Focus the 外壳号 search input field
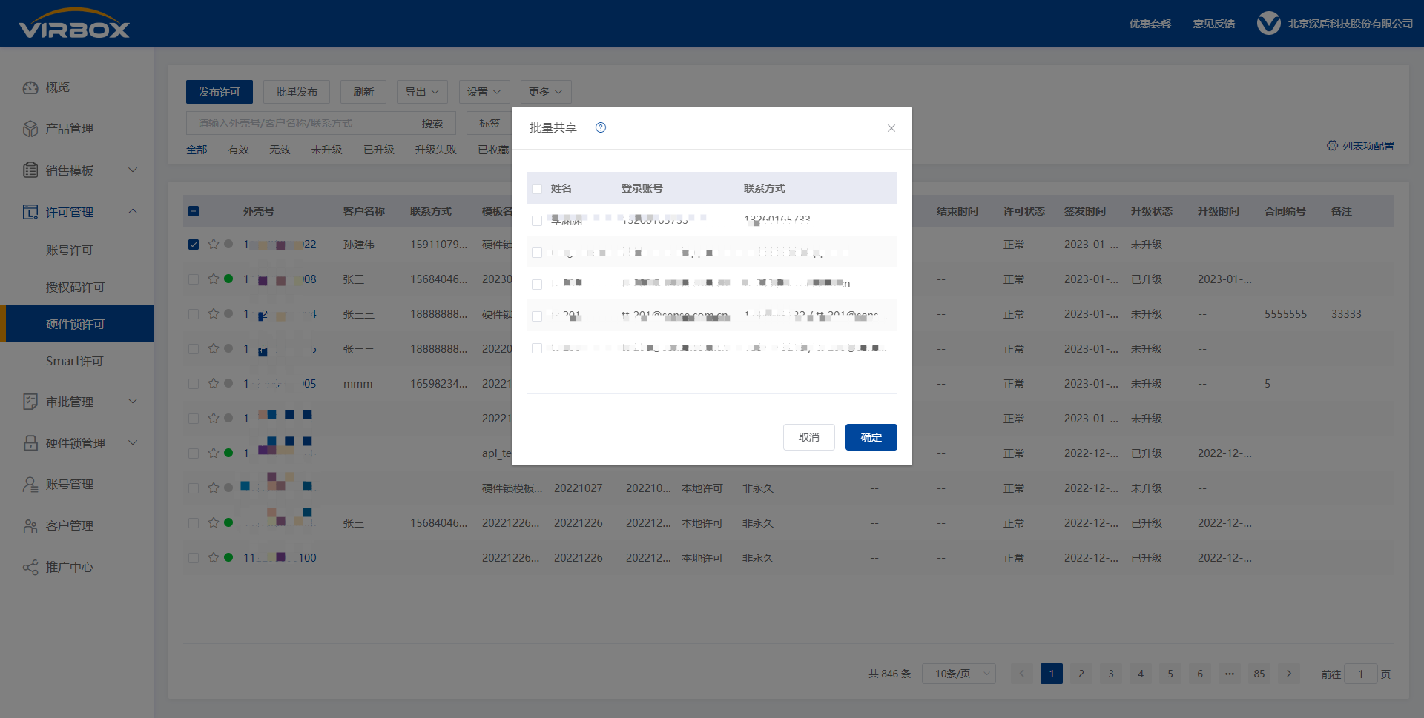This screenshot has width=1424, height=718. pos(297,123)
